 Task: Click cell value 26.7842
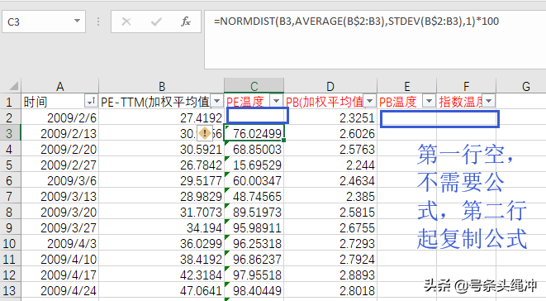point(162,165)
